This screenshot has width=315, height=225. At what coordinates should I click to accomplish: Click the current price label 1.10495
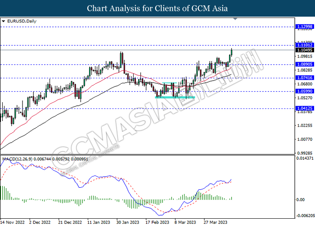pos(305,50)
